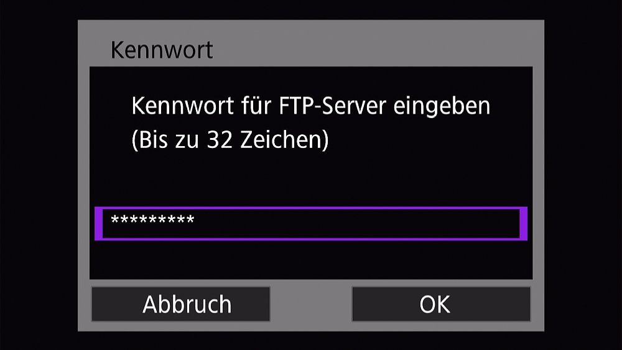Screen dimensions: 622x350
Task: Click the number 32 in the character limit hint
Action: (x=220, y=140)
